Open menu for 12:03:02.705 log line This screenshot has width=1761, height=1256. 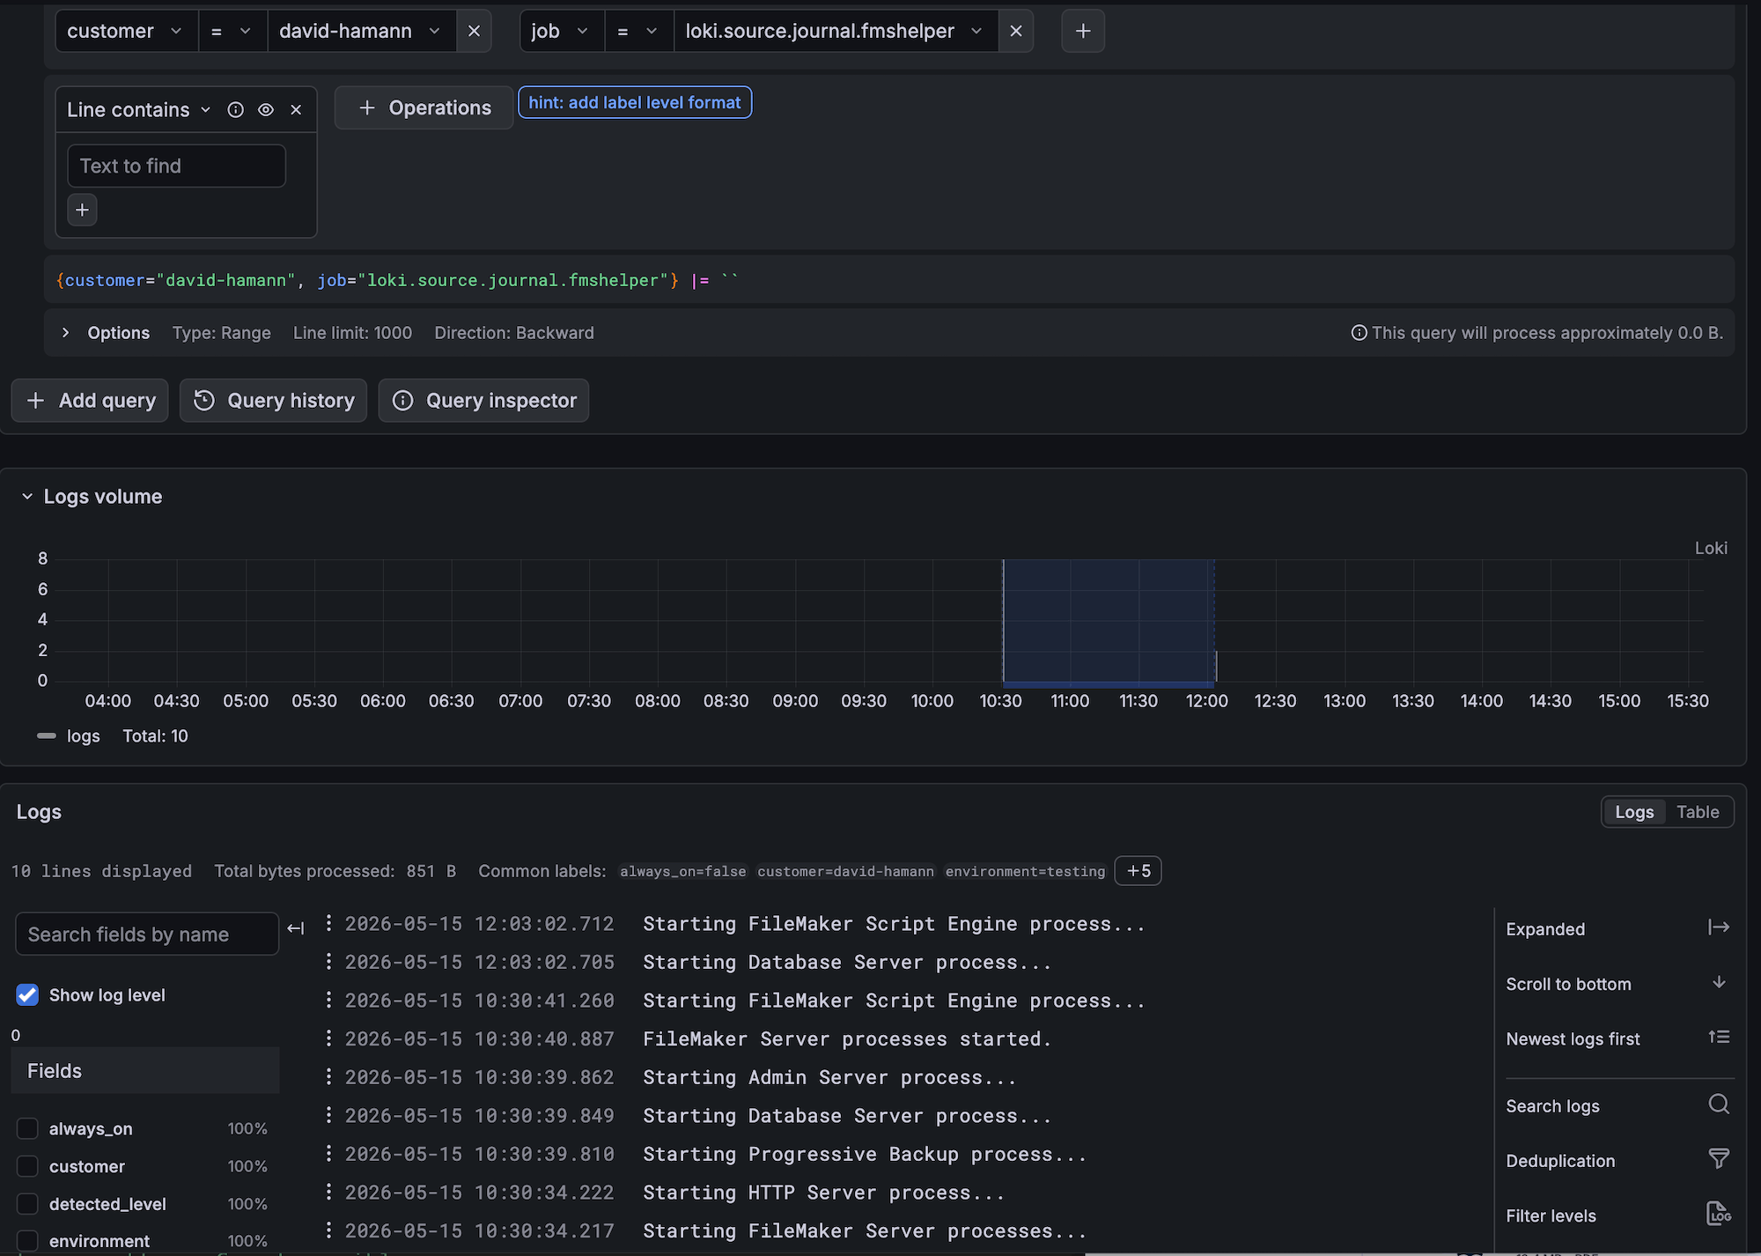(328, 961)
